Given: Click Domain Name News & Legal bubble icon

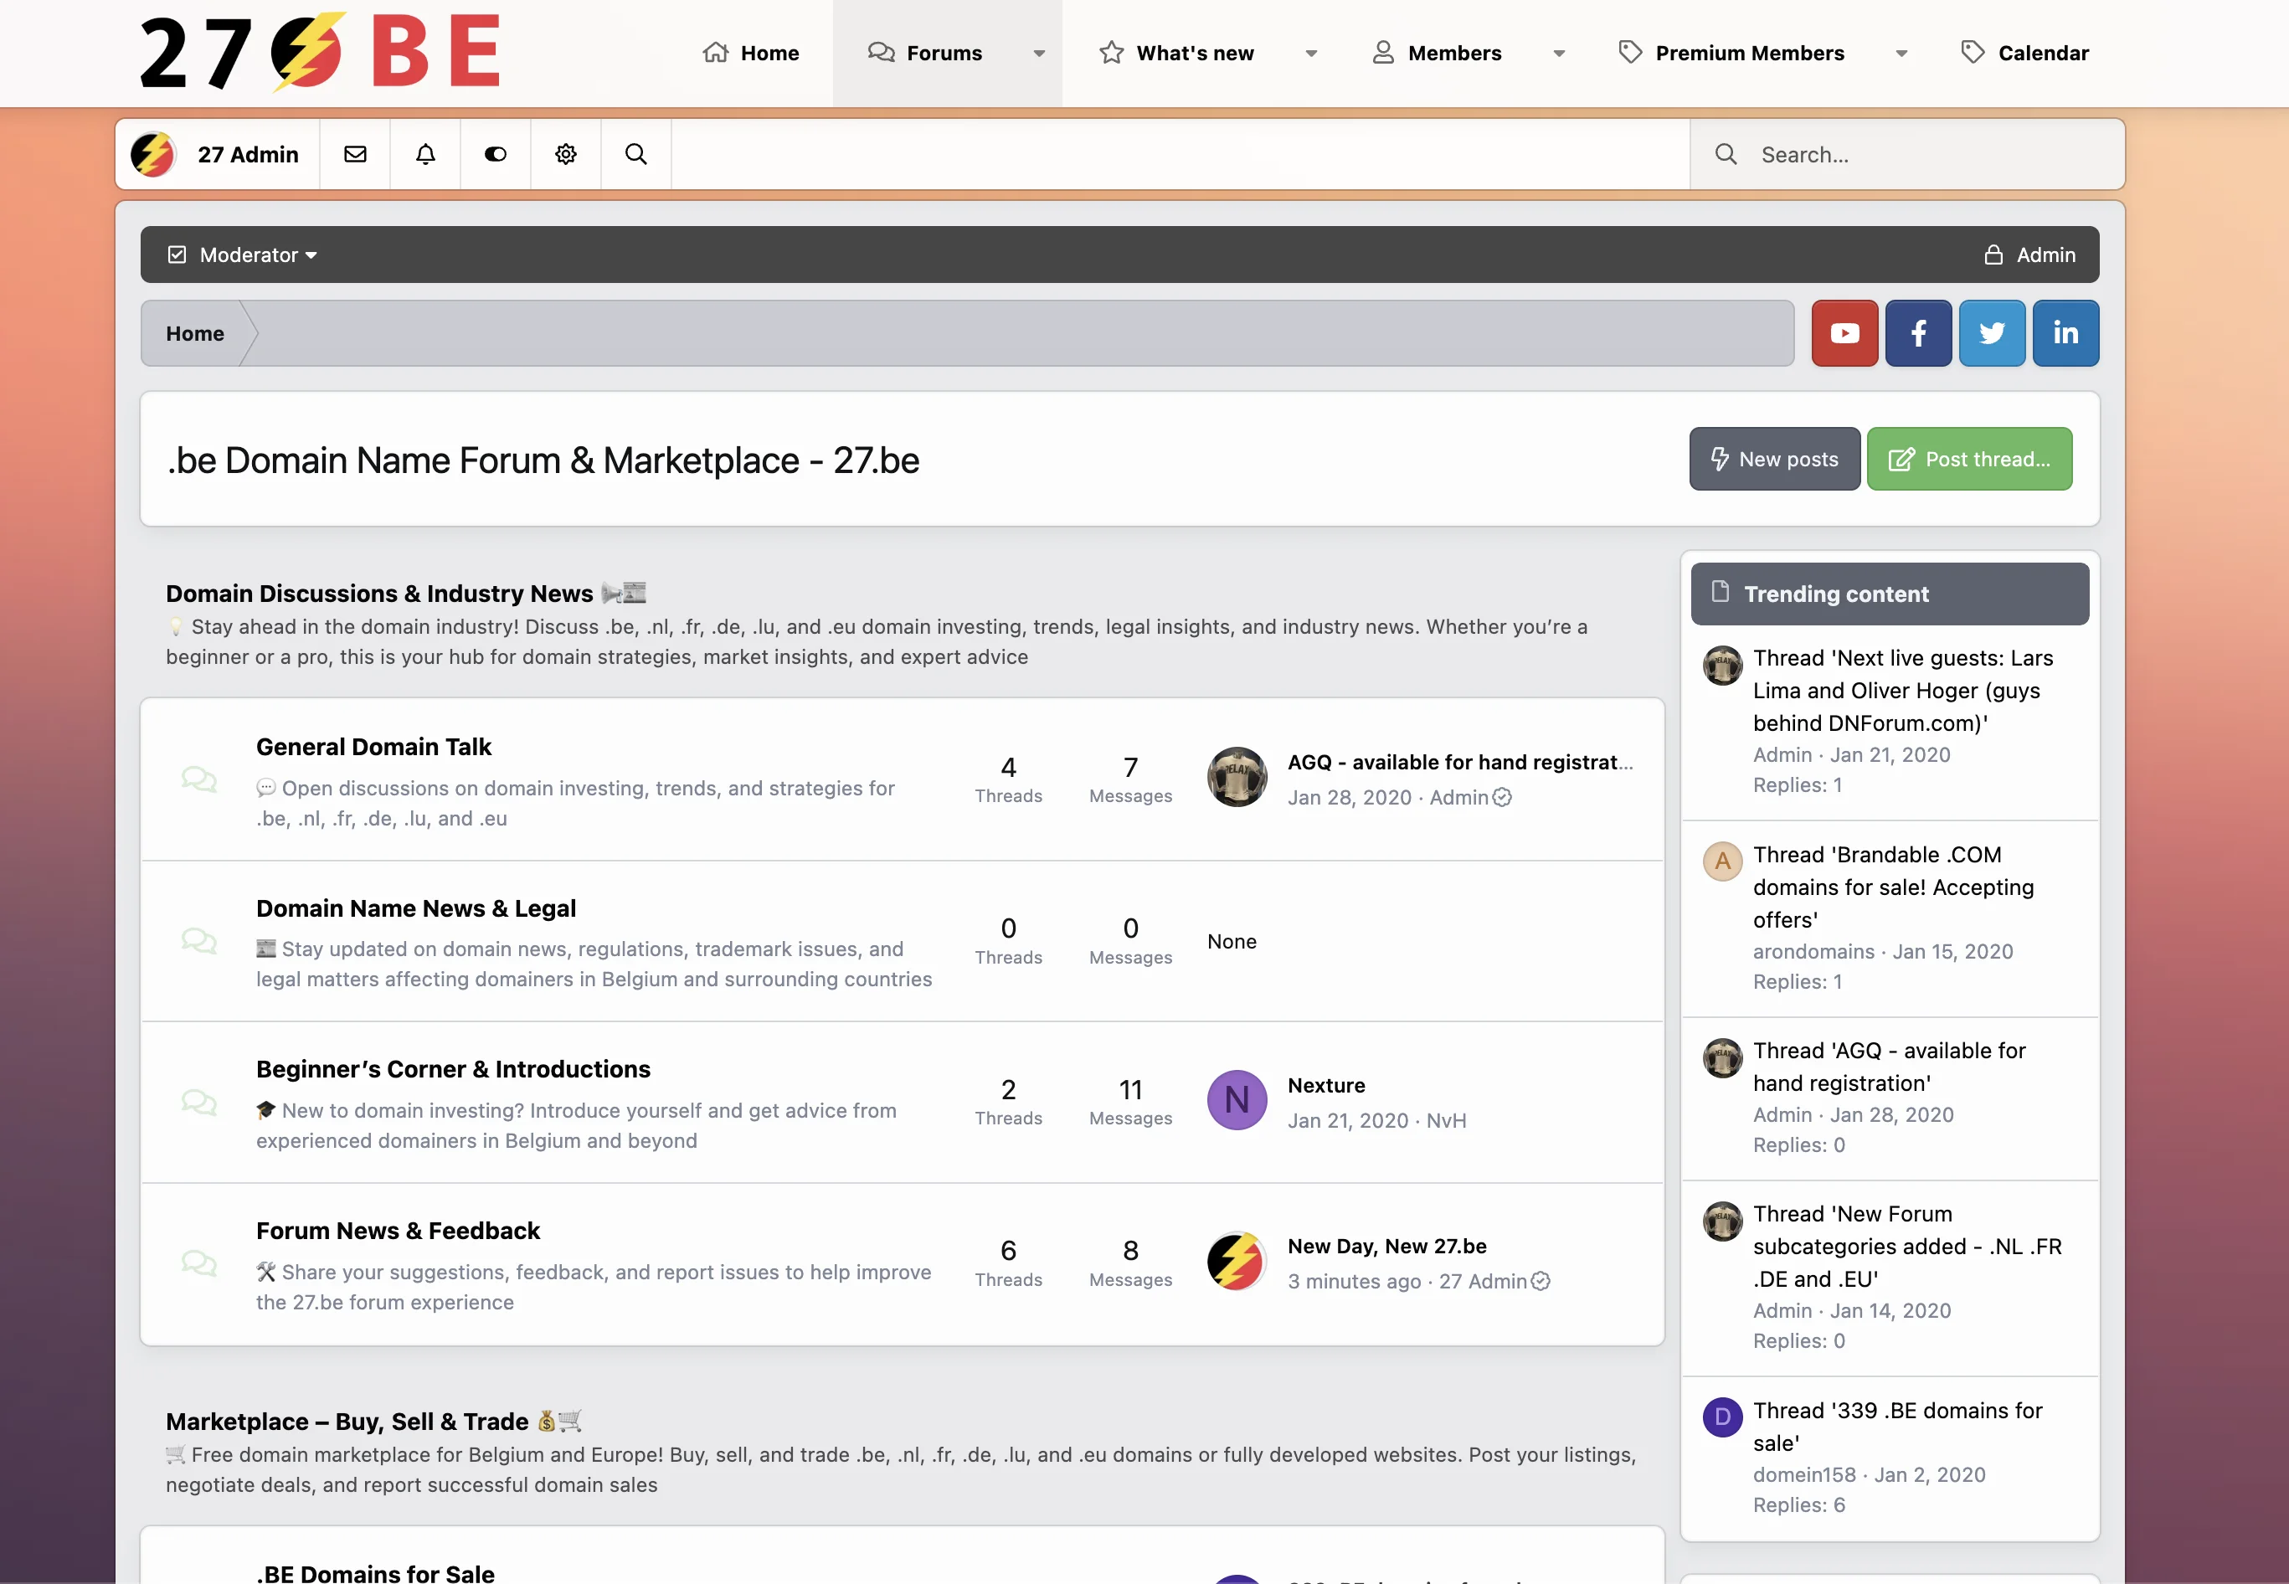Looking at the screenshot, I should pyautogui.click(x=198, y=941).
